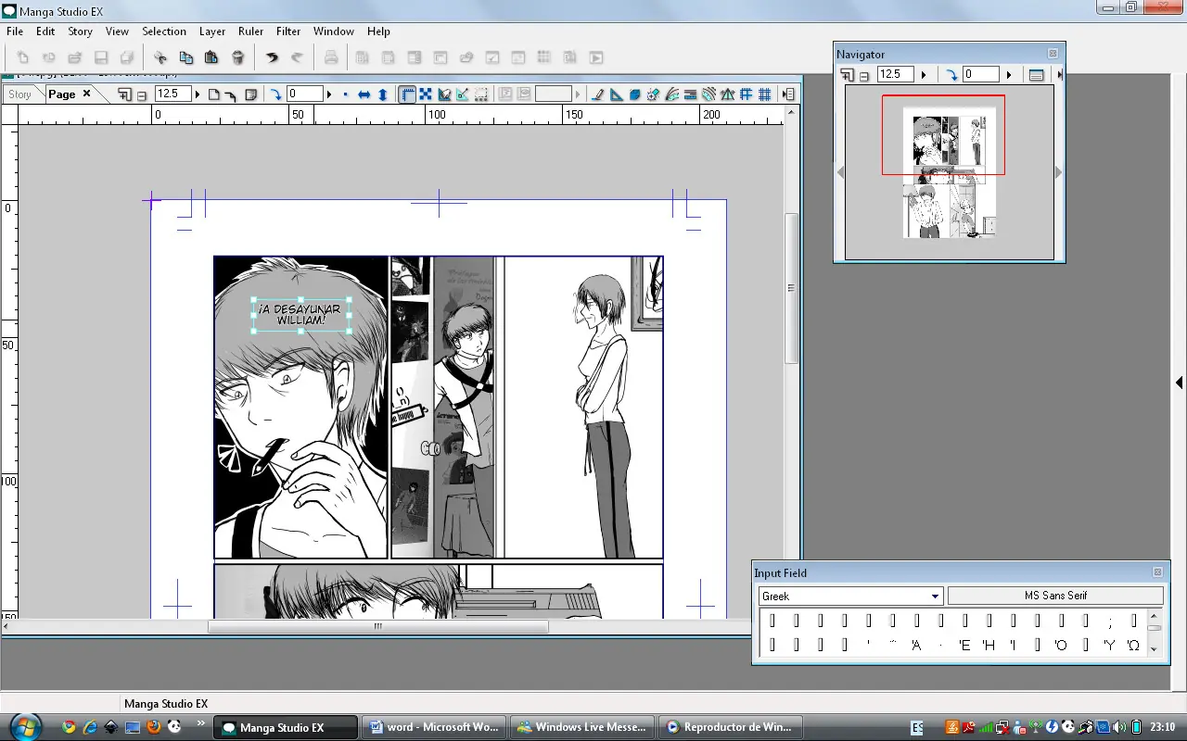Click the Navigator page thumbnail preview
This screenshot has height=741, width=1187.
pos(949,172)
